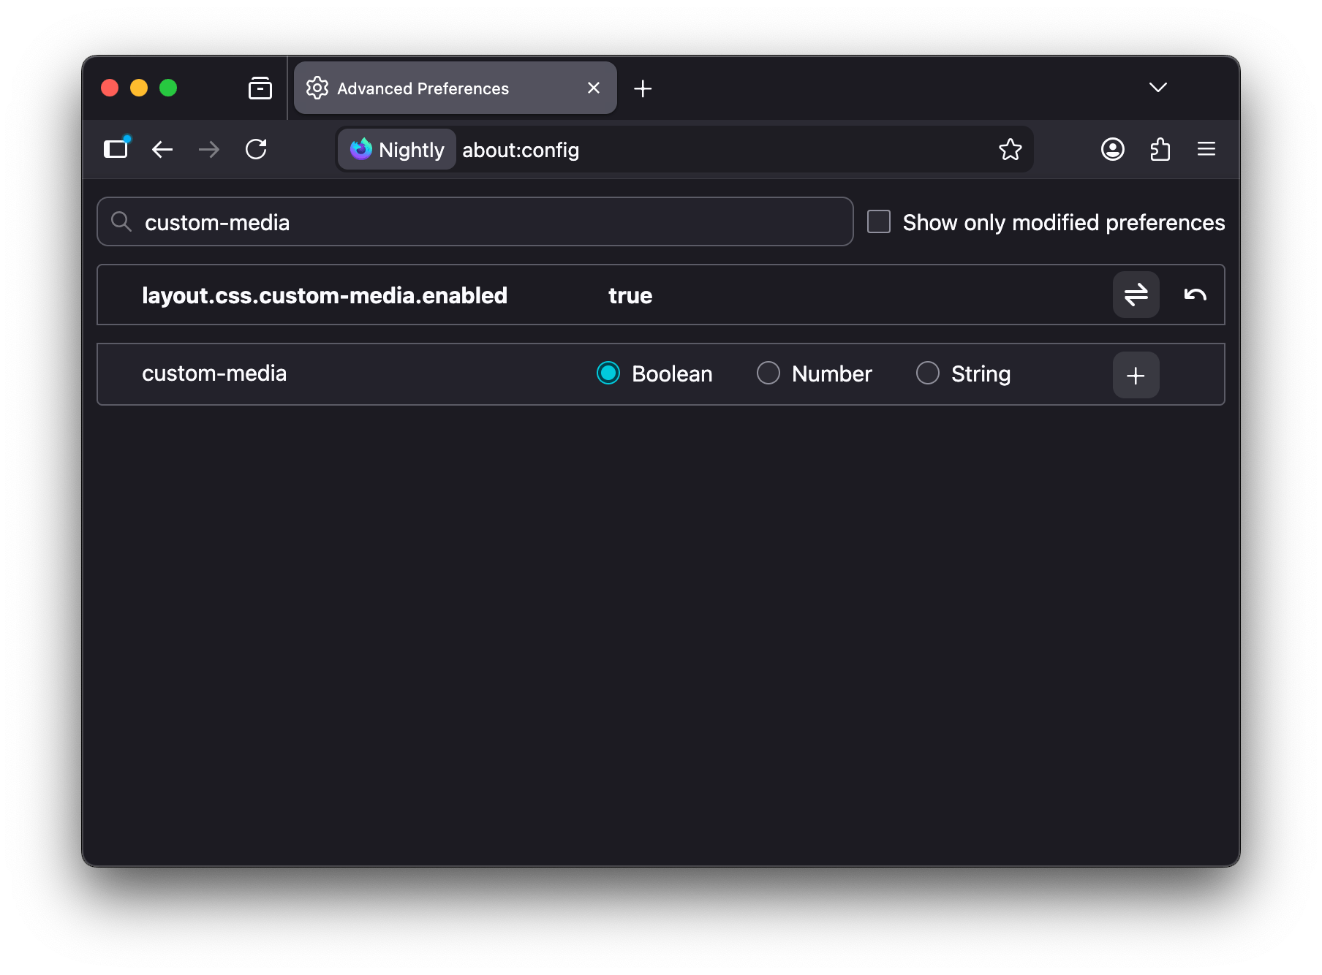The height and width of the screenshot is (975, 1322).
Task: Toggle layout.css.custom-media.enabled value
Action: point(1136,295)
